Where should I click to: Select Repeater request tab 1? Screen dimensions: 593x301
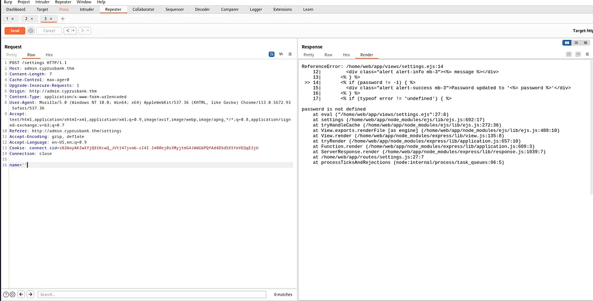[x=8, y=18]
